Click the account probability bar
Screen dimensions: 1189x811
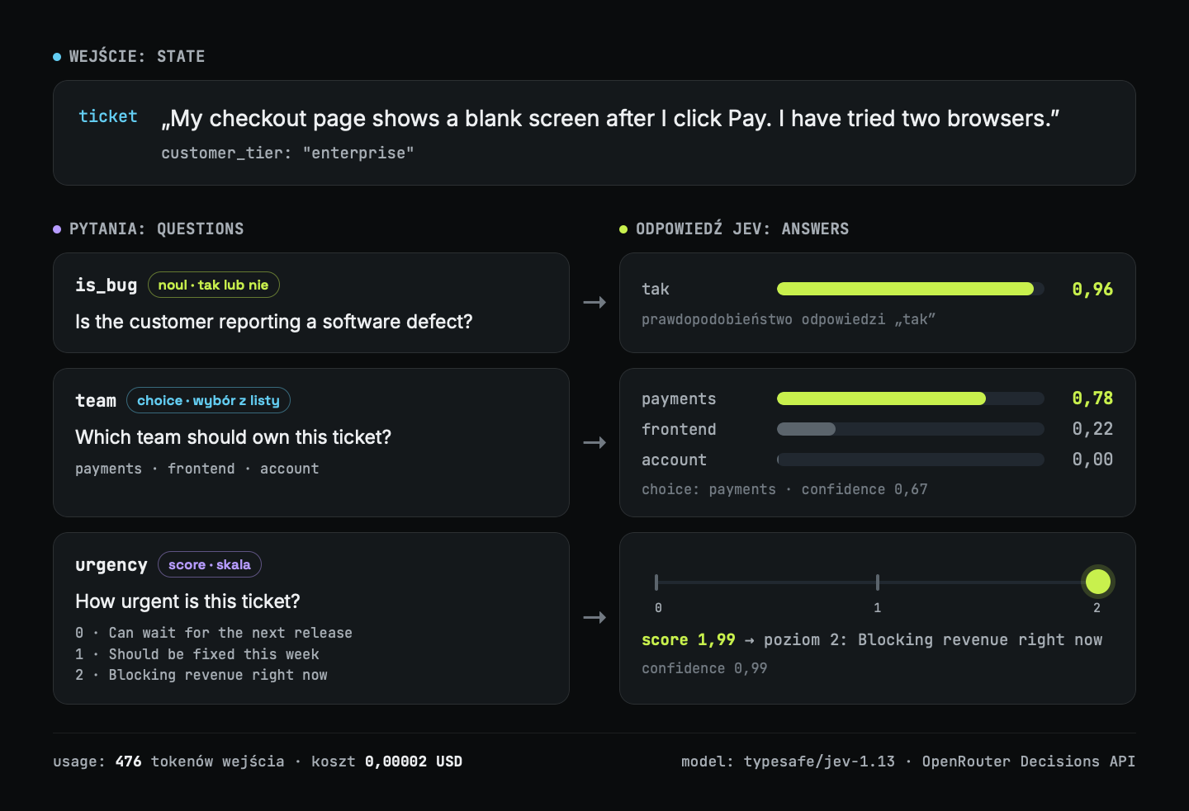tap(910, 460)
